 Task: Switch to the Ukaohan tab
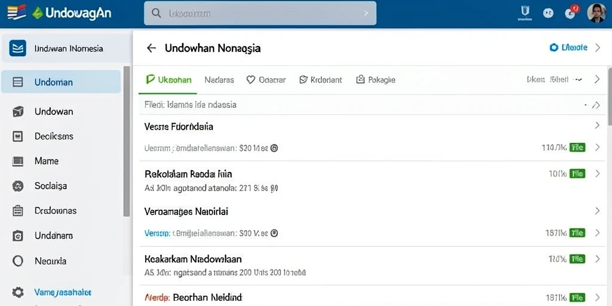168,80
